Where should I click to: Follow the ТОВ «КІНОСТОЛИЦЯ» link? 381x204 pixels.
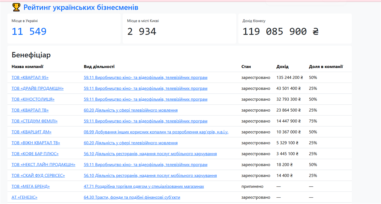pyautogui.click(x=33, y=99)
